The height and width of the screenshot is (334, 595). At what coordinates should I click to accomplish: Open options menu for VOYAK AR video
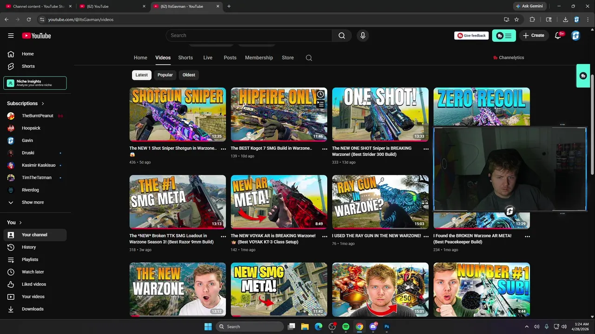pyautogui.click(x=324, y=237)
